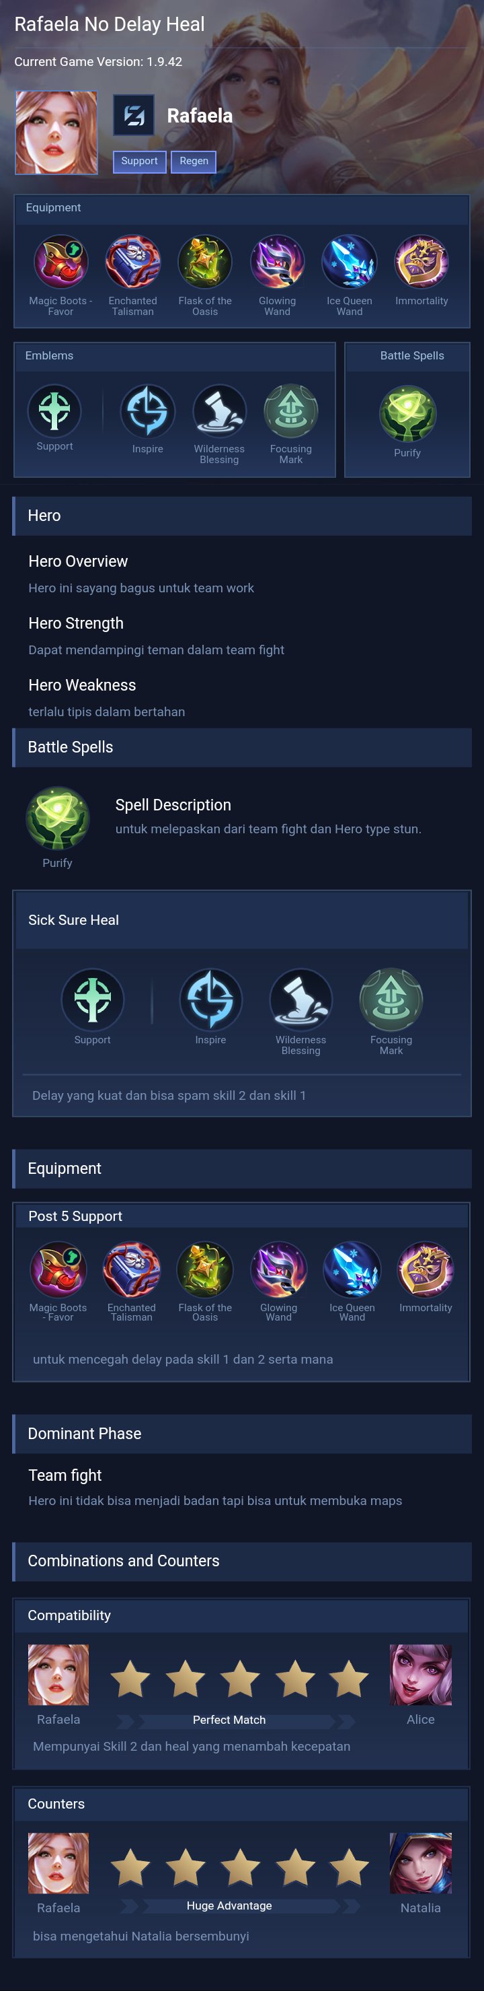This screenshot has height=1991, width=484.
Task: Click the Magic Boots - Favor icon in the top Equipment panel
Action: click(61, 263)
